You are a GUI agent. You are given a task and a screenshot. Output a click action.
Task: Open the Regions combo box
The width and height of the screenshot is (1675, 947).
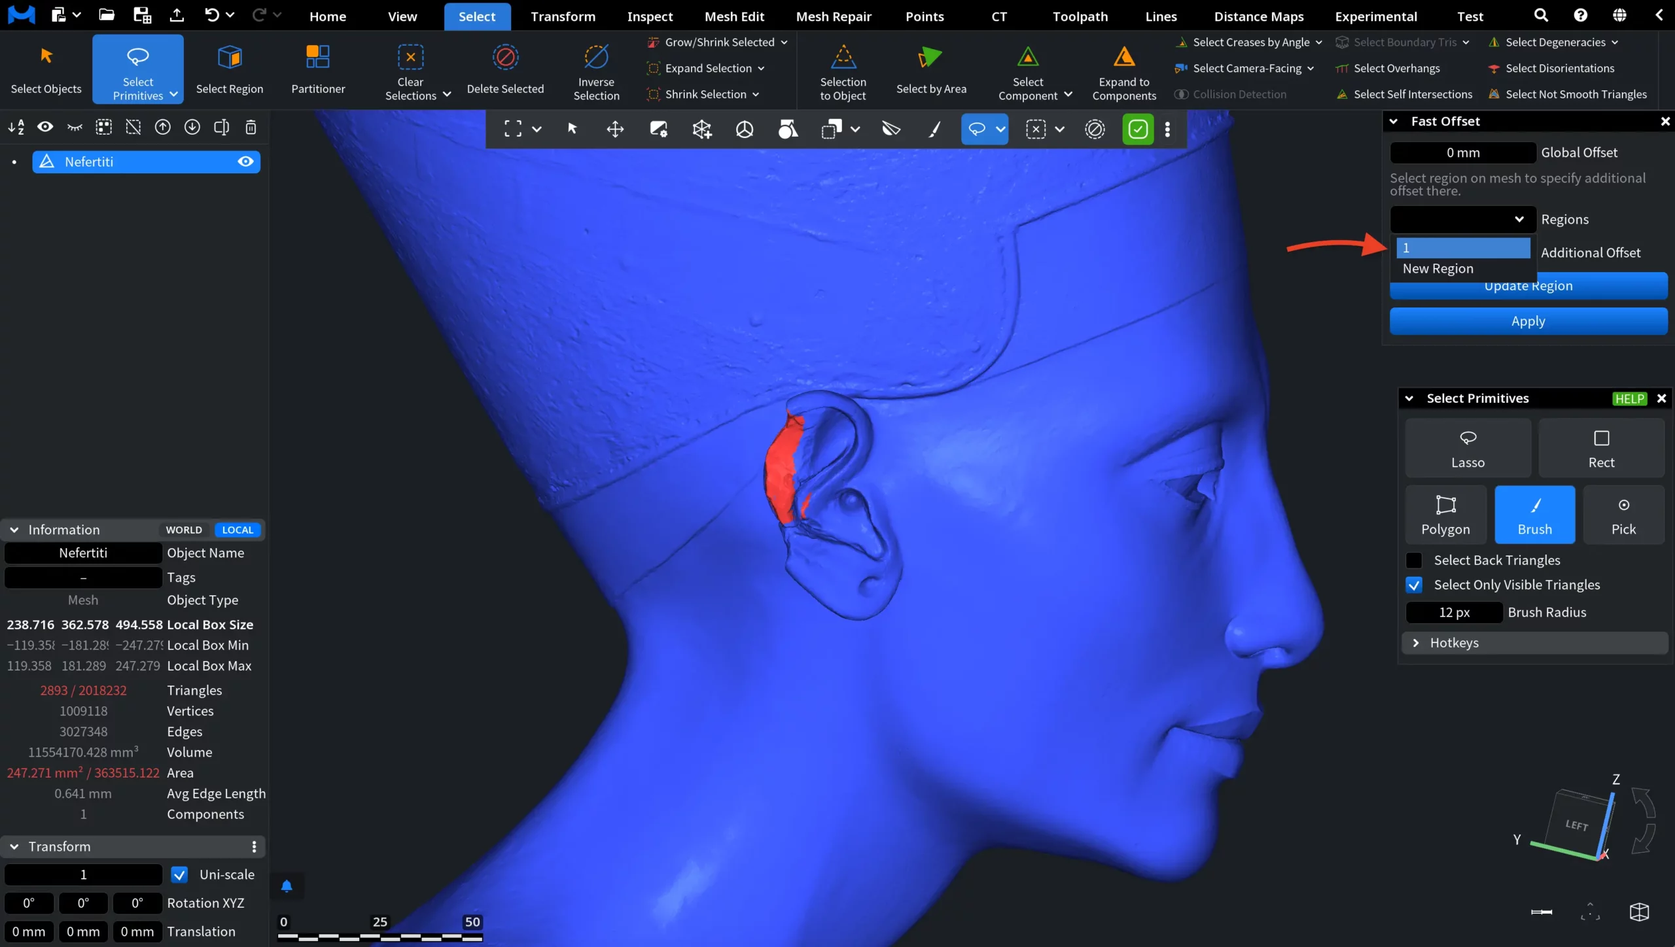(x=1462, y=219)
